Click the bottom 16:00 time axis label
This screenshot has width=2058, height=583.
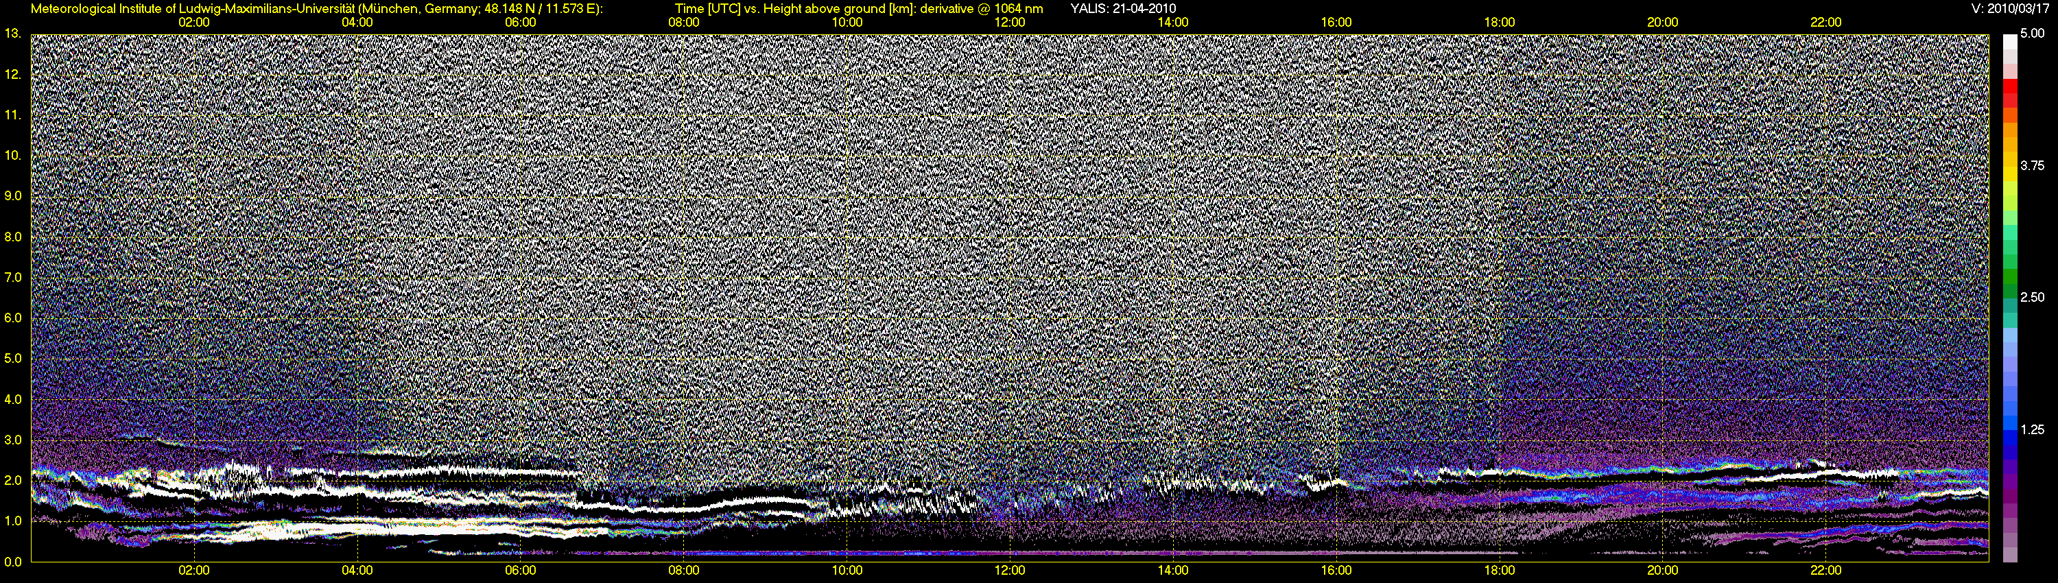click(1336, 570)
